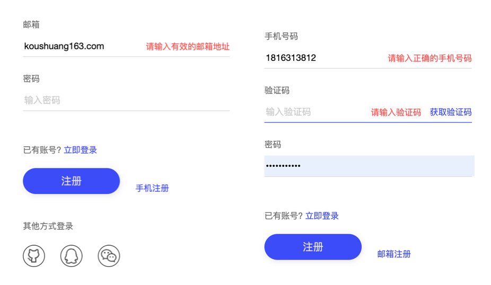Image resolution: width=491 pixels, height=285 pixels.
Task: Click the red 请输入有效的邮箱地址 error message
Action: click(x=188, y=47)
